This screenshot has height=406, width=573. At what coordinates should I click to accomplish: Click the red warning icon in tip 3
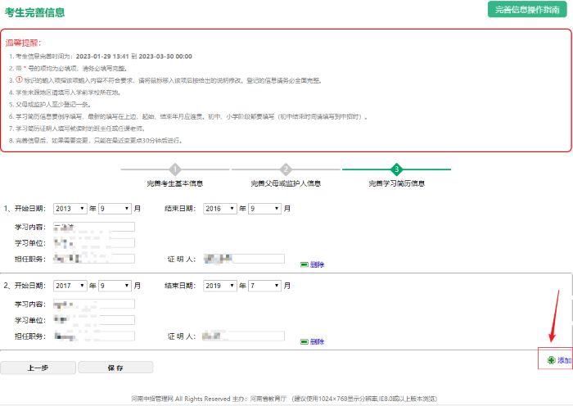[20, 79]
